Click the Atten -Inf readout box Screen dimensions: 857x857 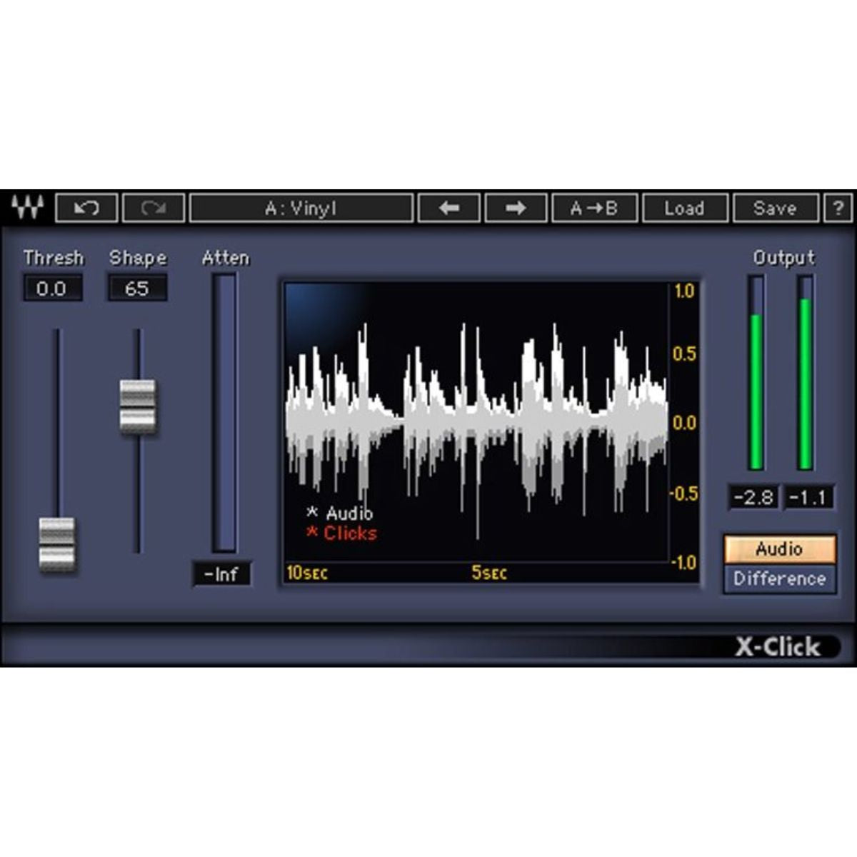[x=221, y=574]
